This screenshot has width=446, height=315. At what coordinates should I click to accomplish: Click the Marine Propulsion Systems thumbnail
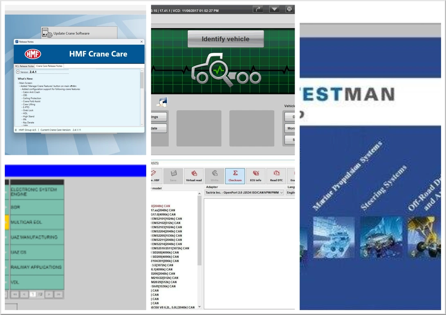coord(333,237)
